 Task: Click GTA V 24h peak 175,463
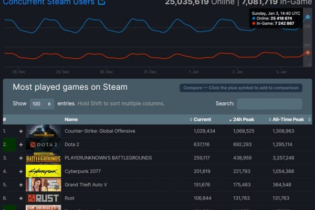pos(242,185)
